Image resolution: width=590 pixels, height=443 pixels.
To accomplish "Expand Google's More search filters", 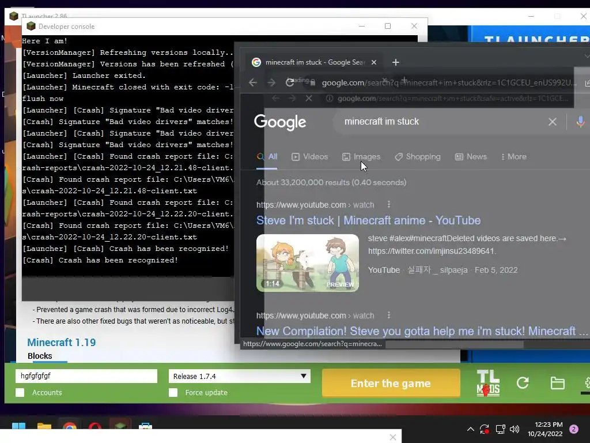I will (513, 157).
